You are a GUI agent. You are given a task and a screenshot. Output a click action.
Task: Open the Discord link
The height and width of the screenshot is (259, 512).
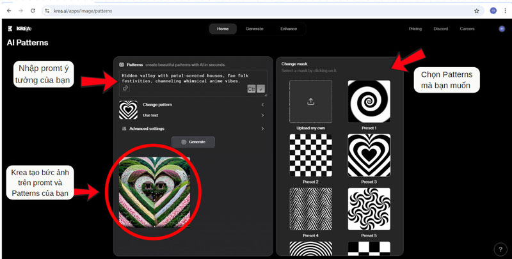click(440, 29)
